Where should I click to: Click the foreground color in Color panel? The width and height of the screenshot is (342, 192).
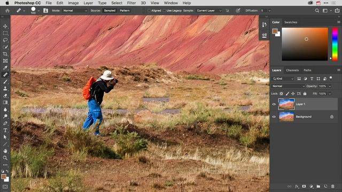click(x=275, y=31)
